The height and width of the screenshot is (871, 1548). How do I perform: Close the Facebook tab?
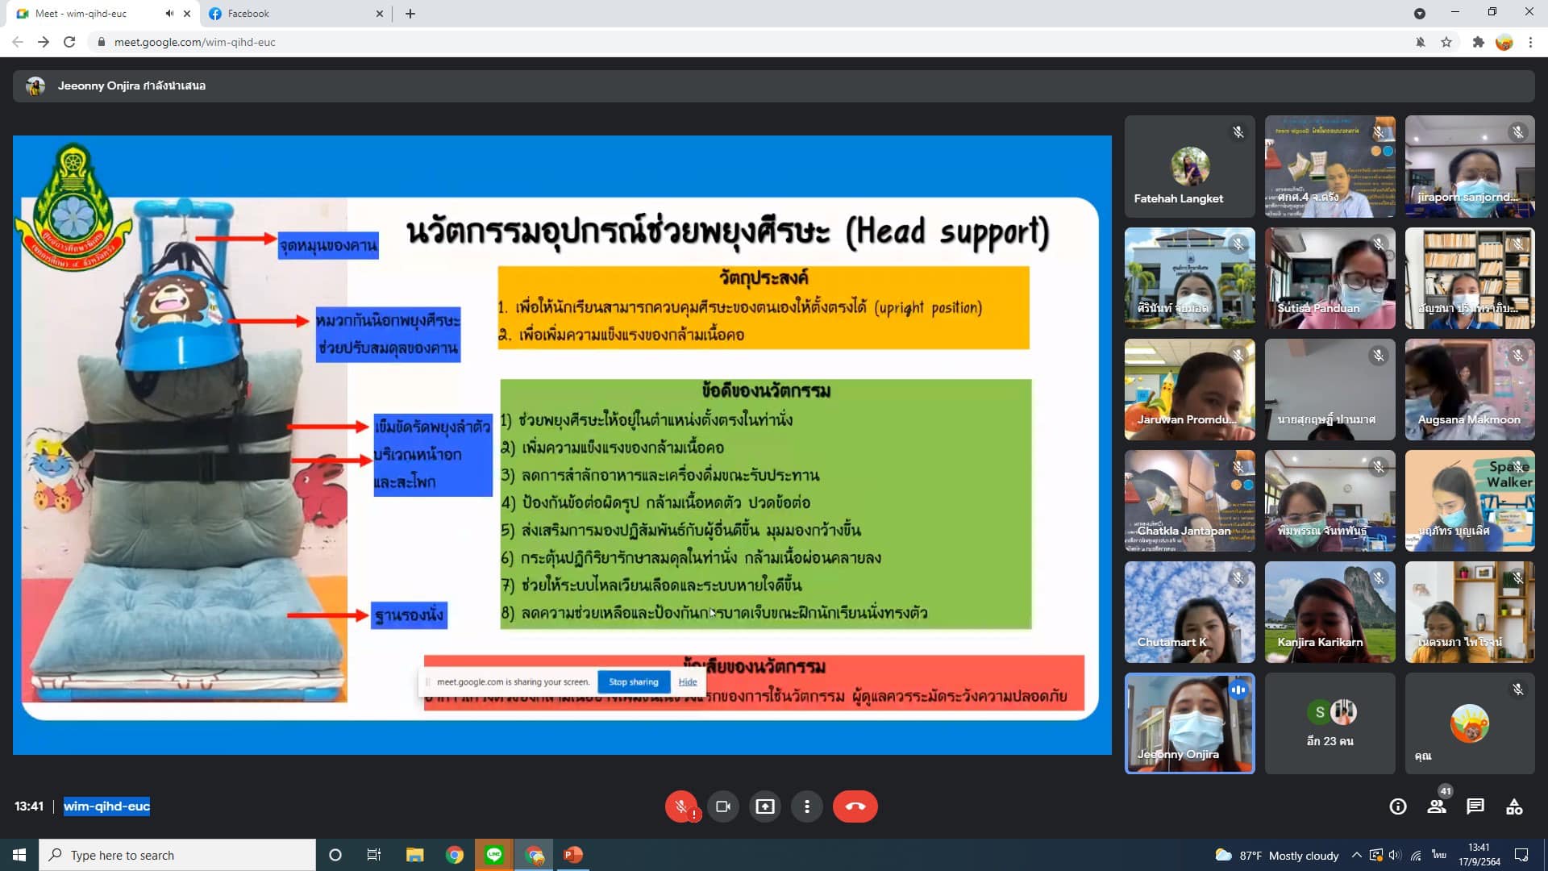(x=380, y=14)
